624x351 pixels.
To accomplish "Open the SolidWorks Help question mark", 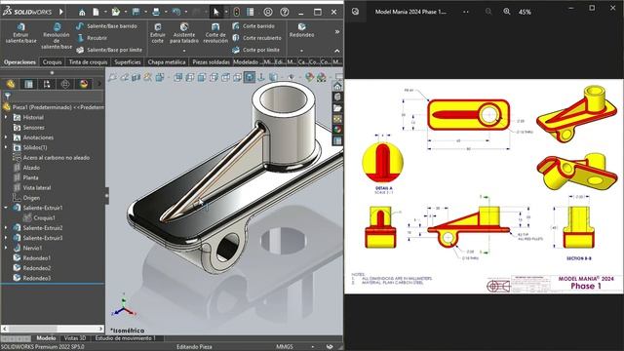I will (284, 12).
